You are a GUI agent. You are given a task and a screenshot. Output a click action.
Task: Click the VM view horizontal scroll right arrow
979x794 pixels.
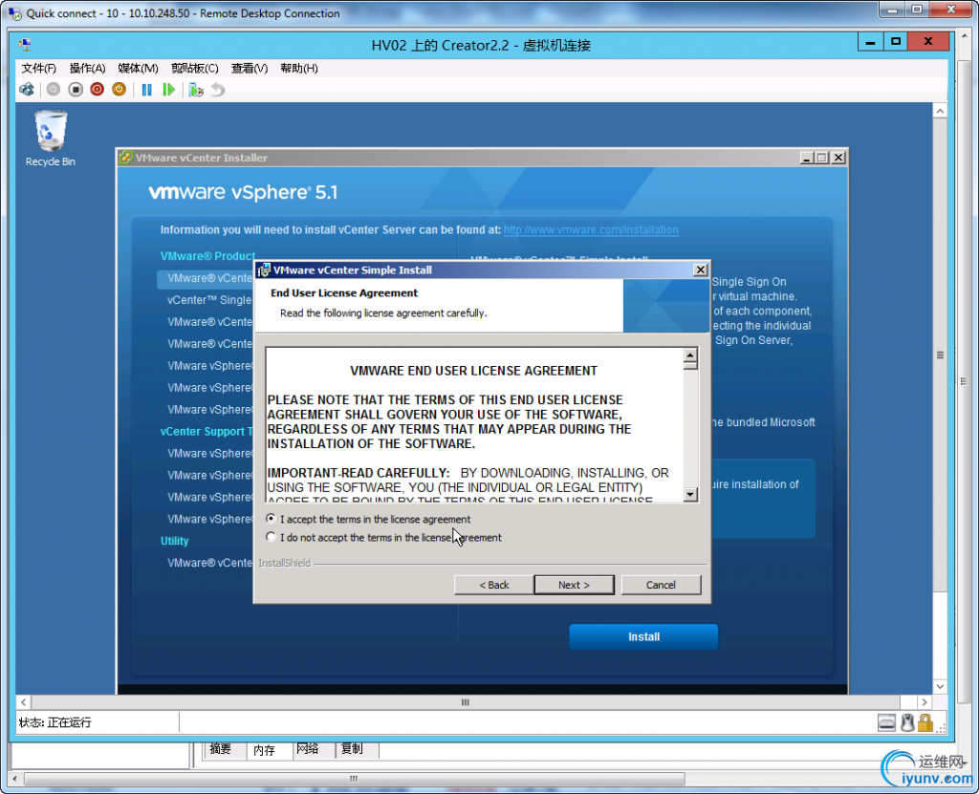[925, 702]
